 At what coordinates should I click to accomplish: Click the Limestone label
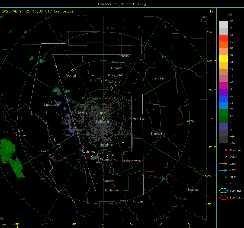click(x=51, y=105)
